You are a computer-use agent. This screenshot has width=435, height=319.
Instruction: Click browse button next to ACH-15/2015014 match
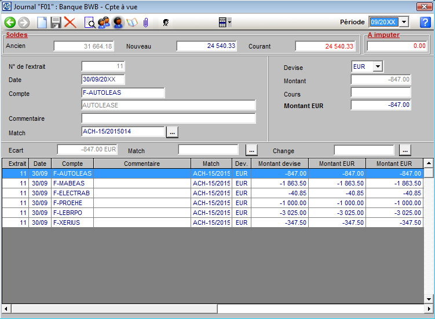pos(172,132)
